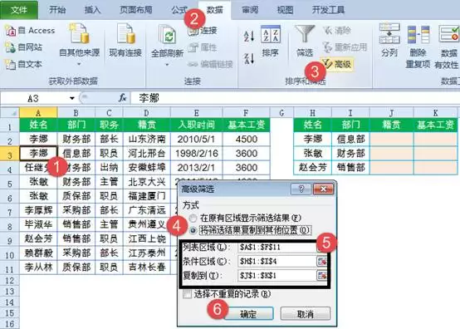Click the 确定 button in dialog
The height and width of the screenshot is (329, 460).
click(248, 314)
